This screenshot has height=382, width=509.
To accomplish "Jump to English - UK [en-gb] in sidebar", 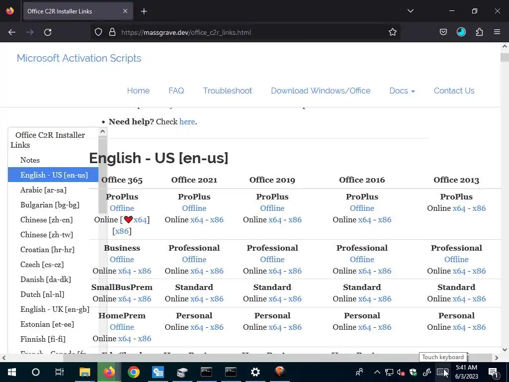I will (55, 309).
